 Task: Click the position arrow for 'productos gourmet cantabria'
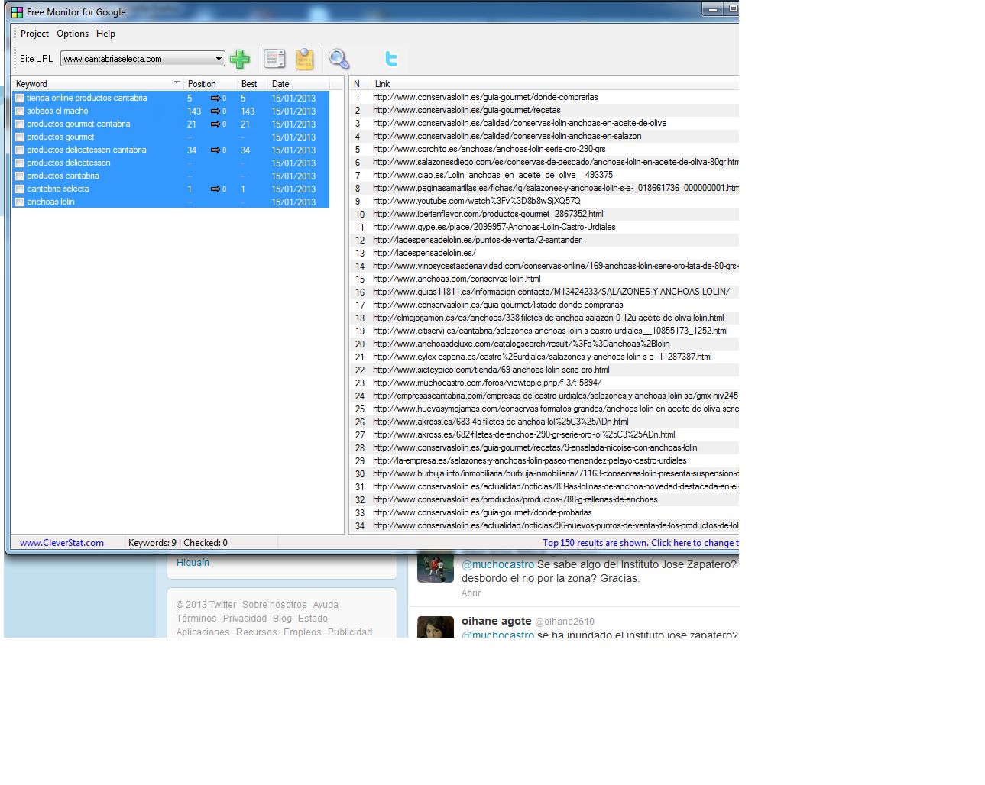215,124
